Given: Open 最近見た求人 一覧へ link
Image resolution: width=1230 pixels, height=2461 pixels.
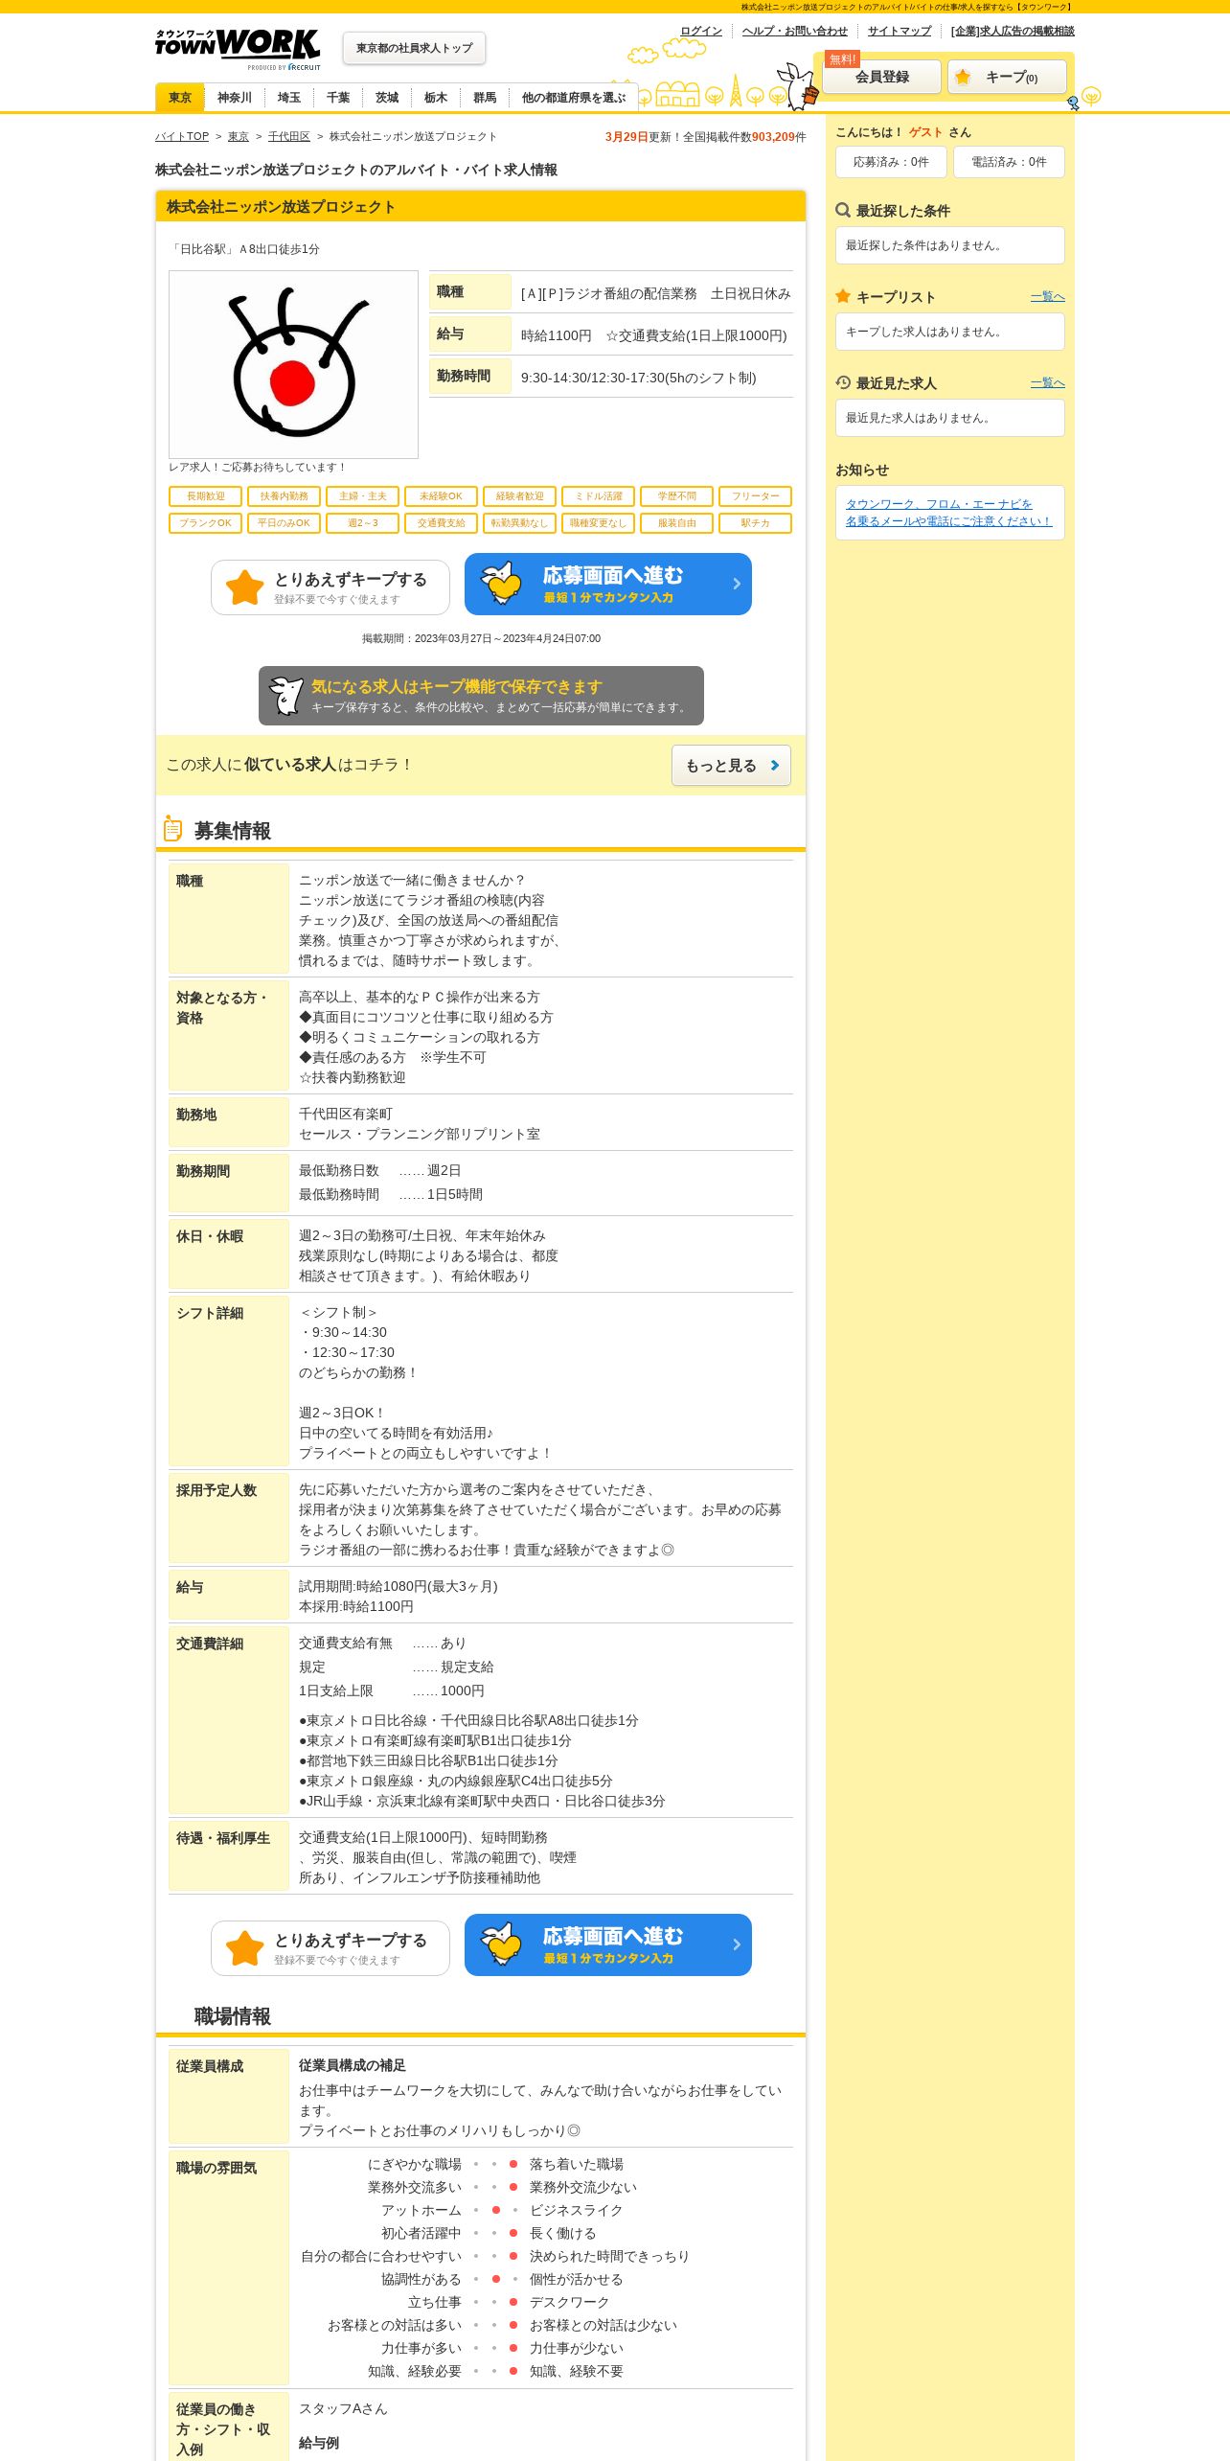Looking at the screenshot, I should coord(1048,383).
